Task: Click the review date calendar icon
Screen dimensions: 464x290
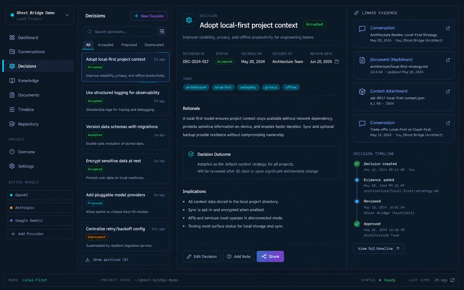Action: pyautogui.click(x=337, y=61)
